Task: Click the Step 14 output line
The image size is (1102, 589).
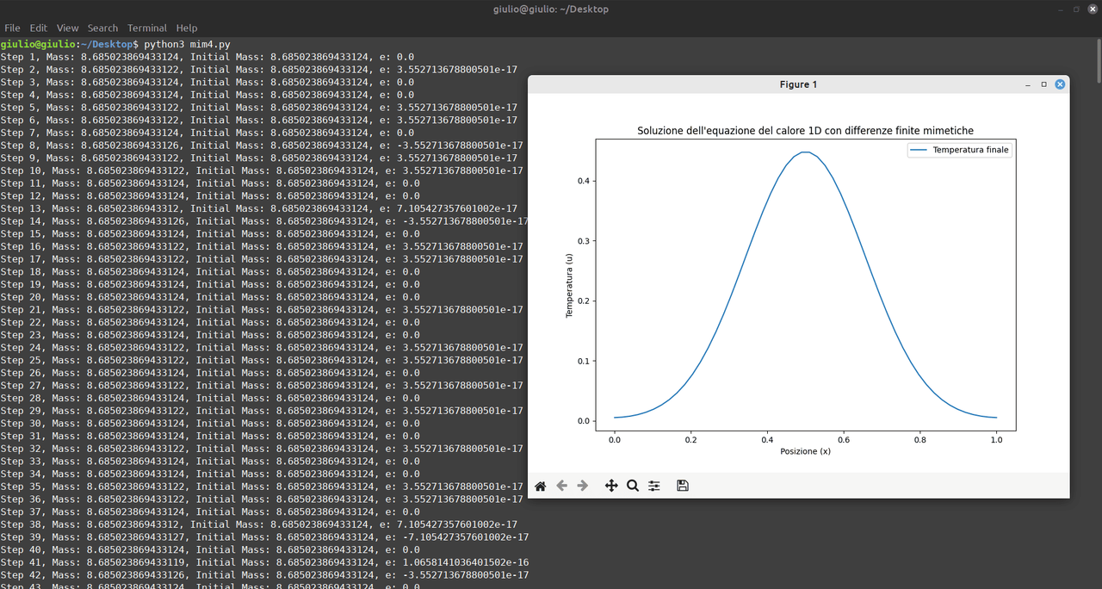Action: [x=264, y=221]
